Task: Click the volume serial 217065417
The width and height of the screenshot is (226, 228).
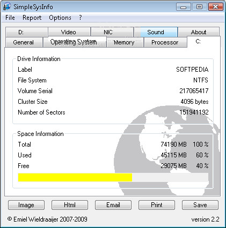Action: click(194, 91)
